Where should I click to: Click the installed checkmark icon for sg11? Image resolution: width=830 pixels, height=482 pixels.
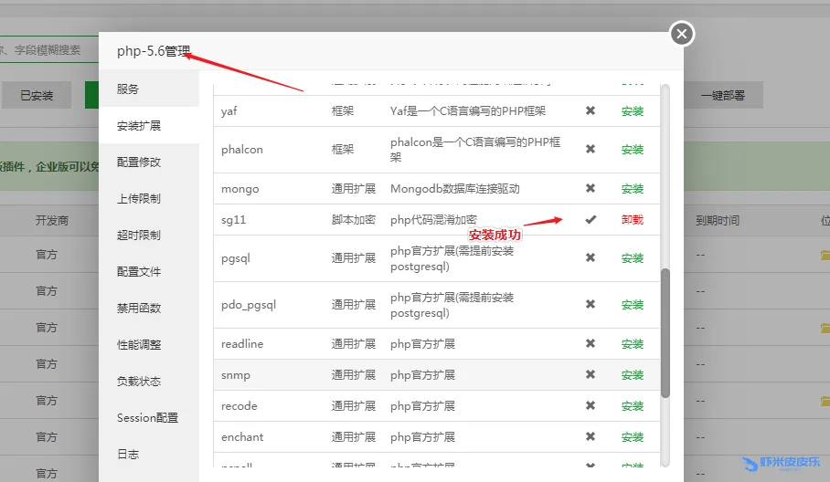(591, 220)
